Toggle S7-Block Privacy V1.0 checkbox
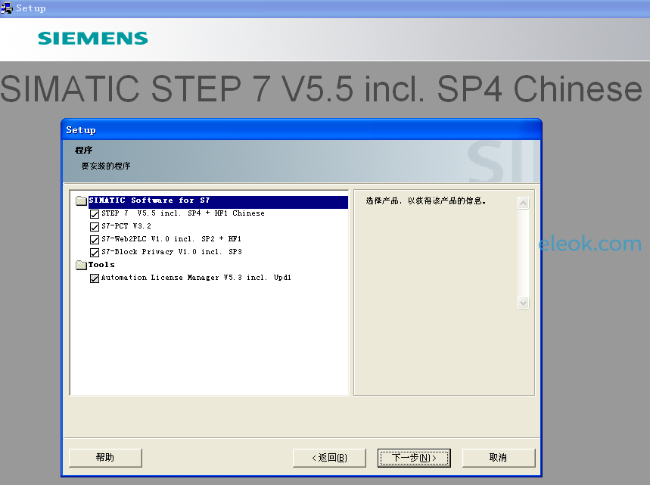The width and height of the screenshot is (650, 485). click(95, 253)
